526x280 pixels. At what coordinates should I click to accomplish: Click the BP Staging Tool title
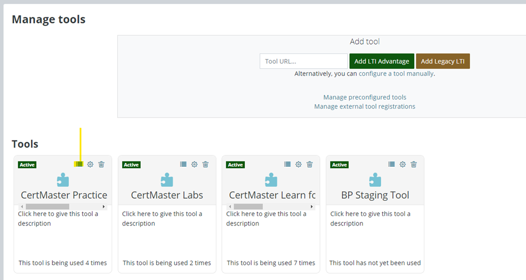coord(375,195)
